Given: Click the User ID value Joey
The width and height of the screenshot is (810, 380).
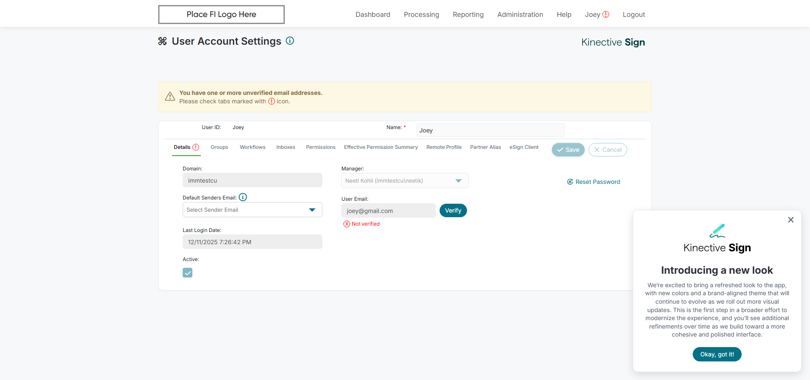Looking at the screenshot, I should pyautogui.click(x=238, y=127).
